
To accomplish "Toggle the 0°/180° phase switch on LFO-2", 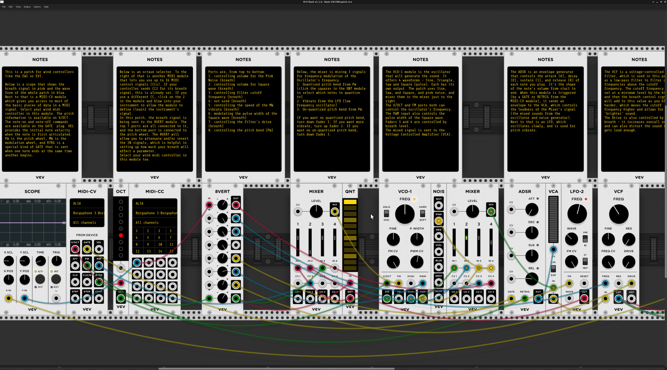I will (x=585, y=261).
